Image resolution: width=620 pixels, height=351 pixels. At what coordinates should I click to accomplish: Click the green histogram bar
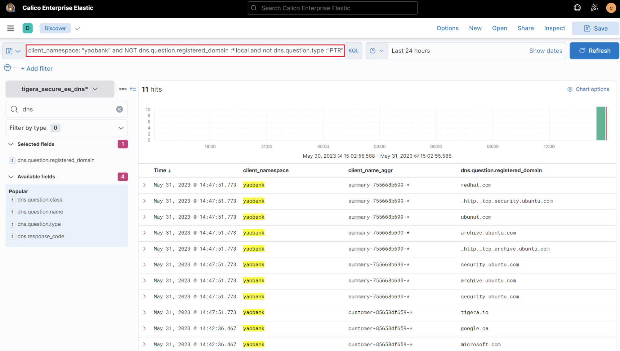601,123
